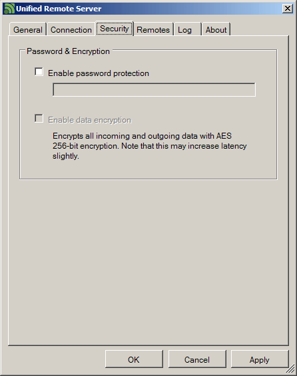Click the password input field
This screenshot has width=297, height=376.
(154, 90)
